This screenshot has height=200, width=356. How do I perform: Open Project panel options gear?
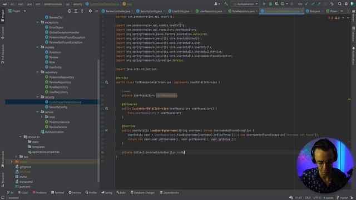(90, 11)
